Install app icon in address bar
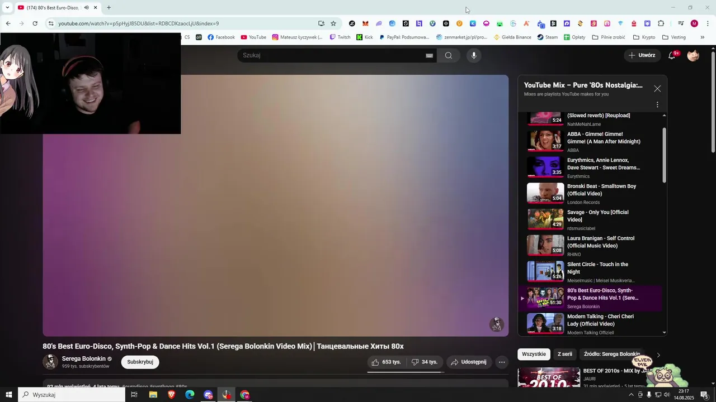 click(x=321, y=23)
